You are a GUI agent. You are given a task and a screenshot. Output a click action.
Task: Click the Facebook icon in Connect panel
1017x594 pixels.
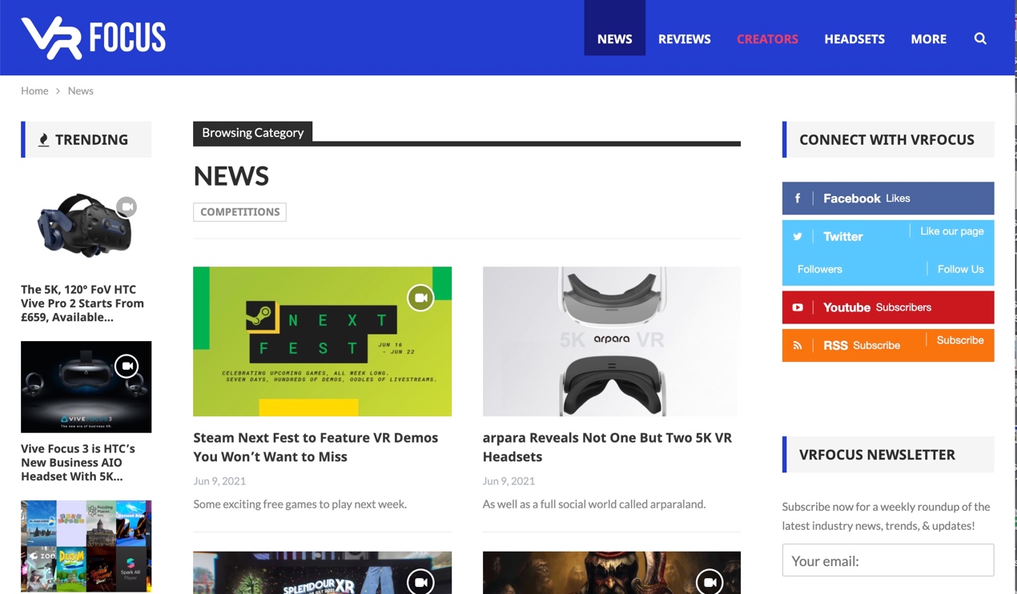point(798,199)
